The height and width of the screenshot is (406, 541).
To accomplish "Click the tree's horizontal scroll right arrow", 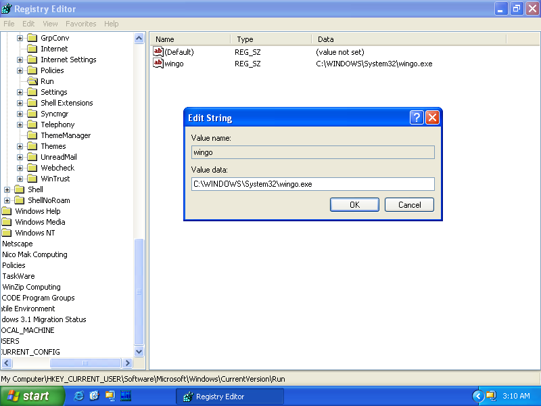I will [127, 363].
